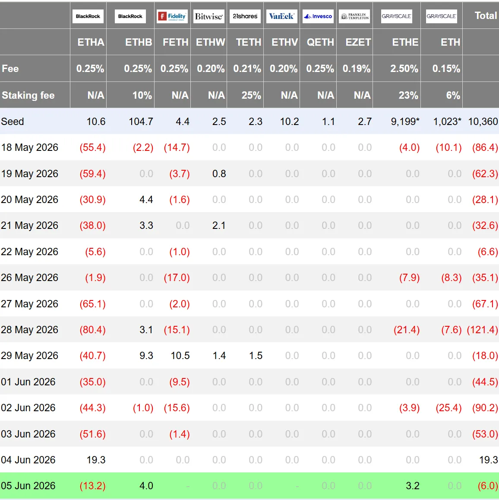Image resolution: width=499 pixels, height=500 pixels.
Task: Click the 1,023* seed value
Action: coord(447,122)
